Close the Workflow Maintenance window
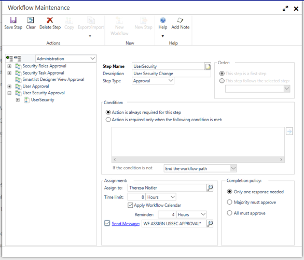The image size is (304, 260). (x=296, y=9)
